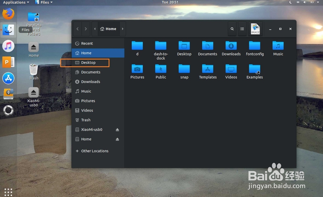
Task: Open Parallels Shared Folders on desktop
Action: click(x=34, y=24)
